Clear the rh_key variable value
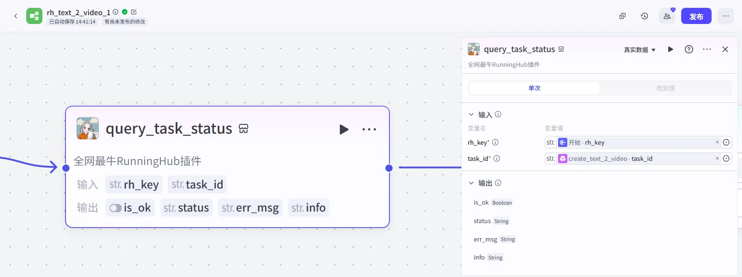 pos(717,142)
